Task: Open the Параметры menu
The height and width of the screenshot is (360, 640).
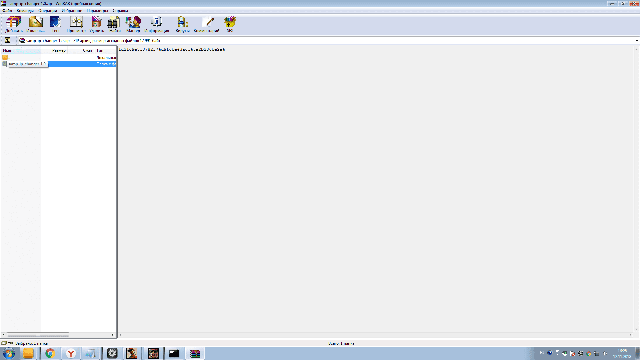Action: tap(97, 11)
